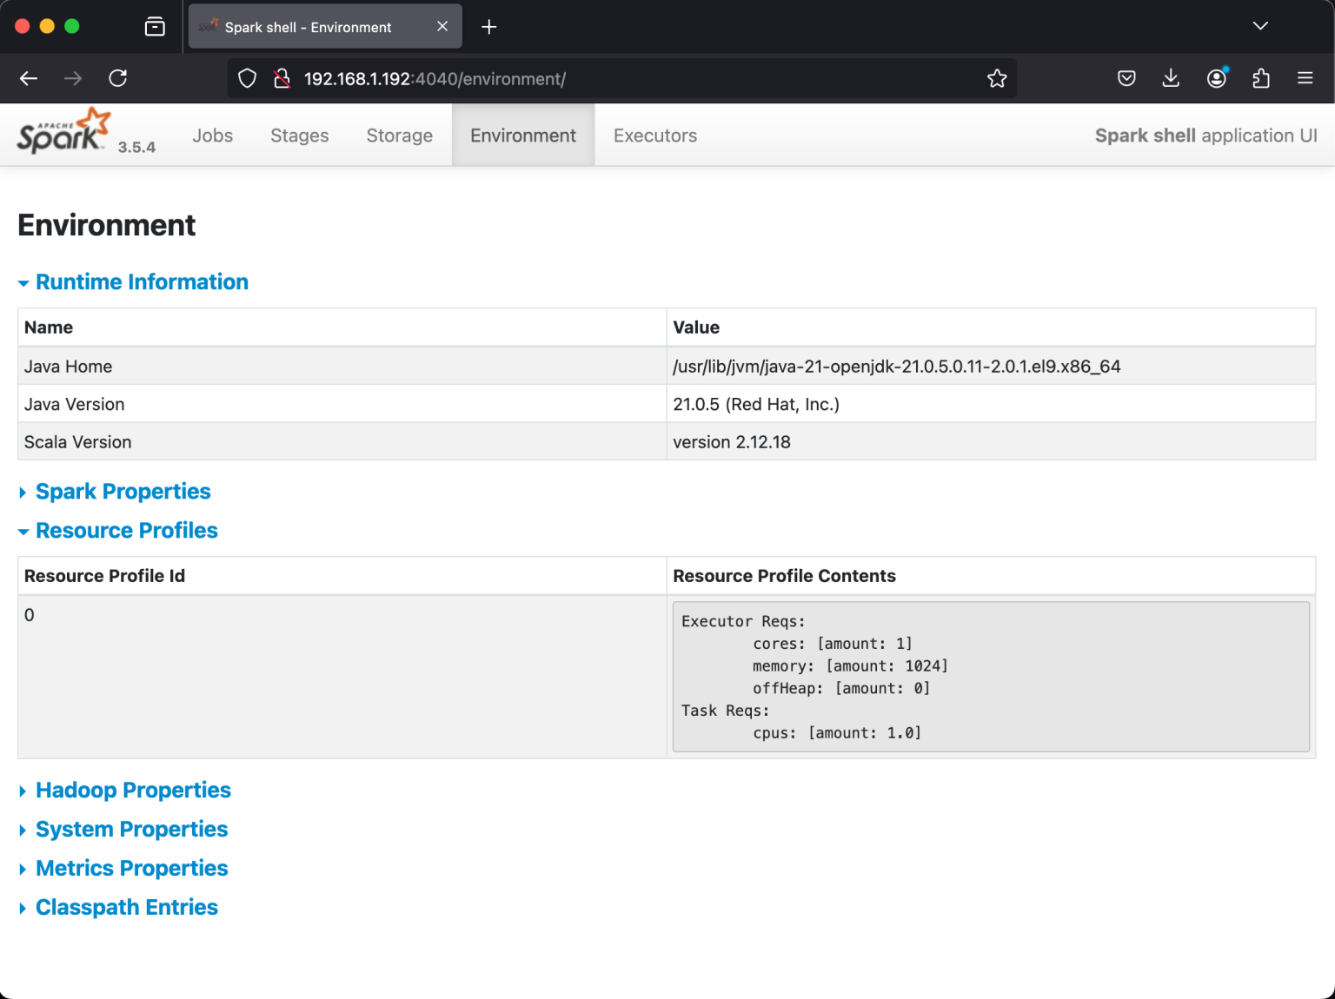Click the extensions puzzle icon
This screenshot has width=1335, height=999.
[1261, 78]
